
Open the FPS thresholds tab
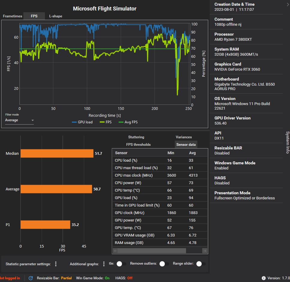[138, 145]
